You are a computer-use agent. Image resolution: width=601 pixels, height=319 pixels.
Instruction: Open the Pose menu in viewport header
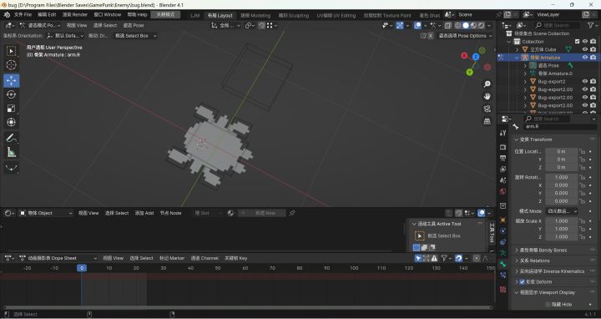tap(134, 25)
